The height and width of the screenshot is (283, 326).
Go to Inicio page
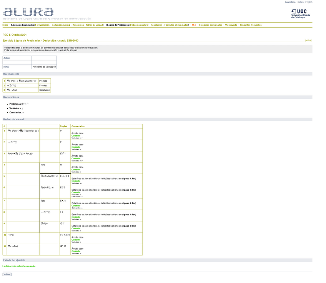point(5,25)
